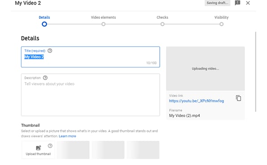The width and height of the screenshot is (267, 165).
Task: Click the 10/100 character counter
Action: (x=151, y=63)
